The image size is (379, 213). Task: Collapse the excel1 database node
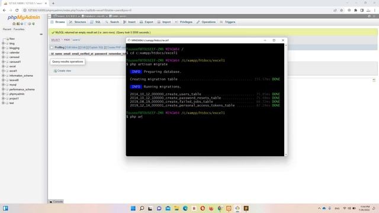pos(3,71)
